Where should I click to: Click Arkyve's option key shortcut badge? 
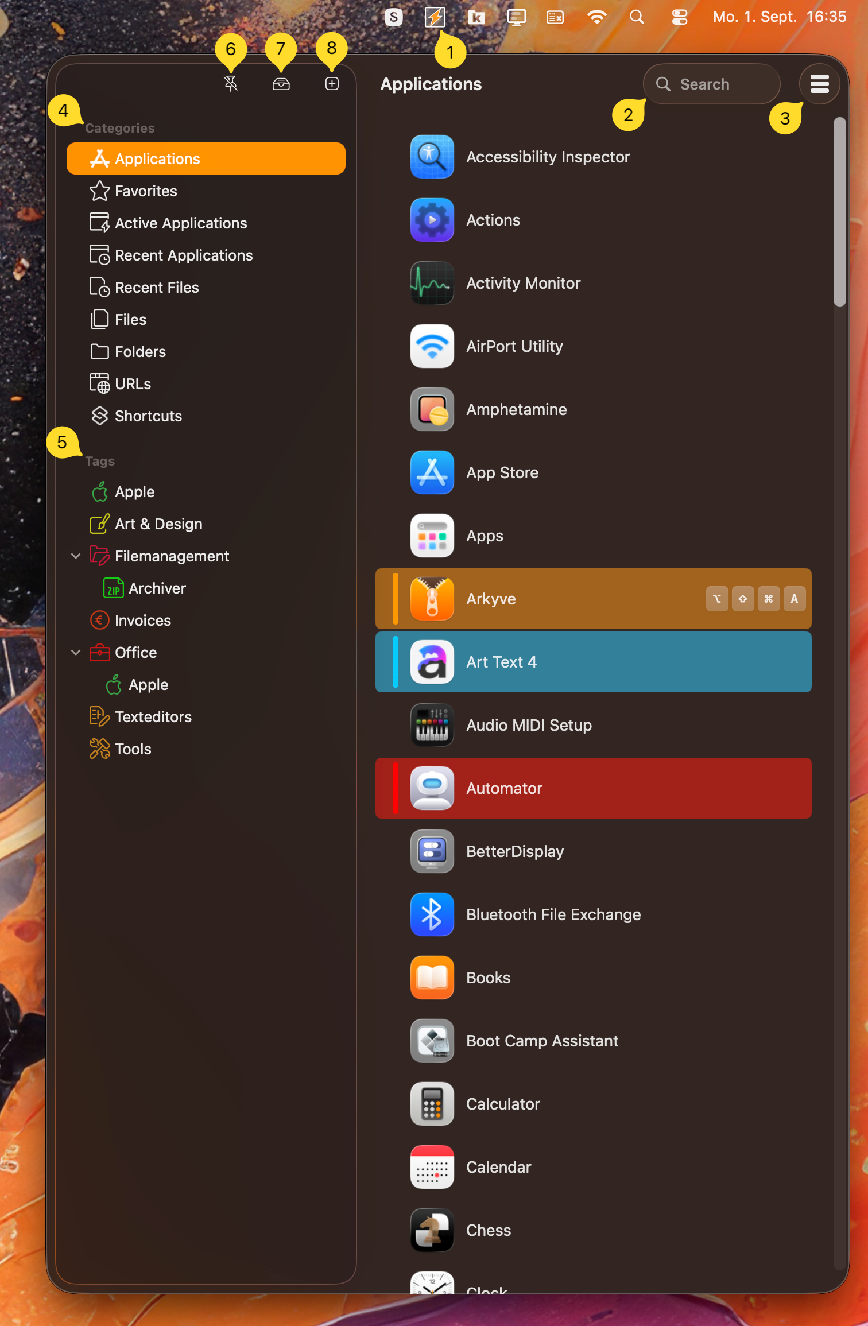tap(717, 599)
